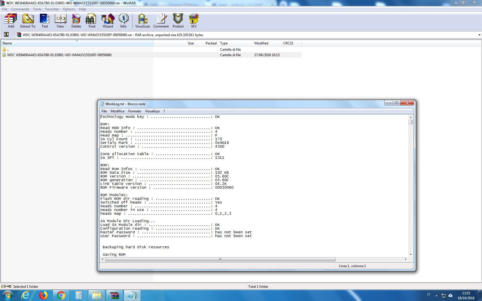The image size is (482, 301).
Task: Click the Notepad vertical scrollbar down arrow
Action: tap(411, 254)
